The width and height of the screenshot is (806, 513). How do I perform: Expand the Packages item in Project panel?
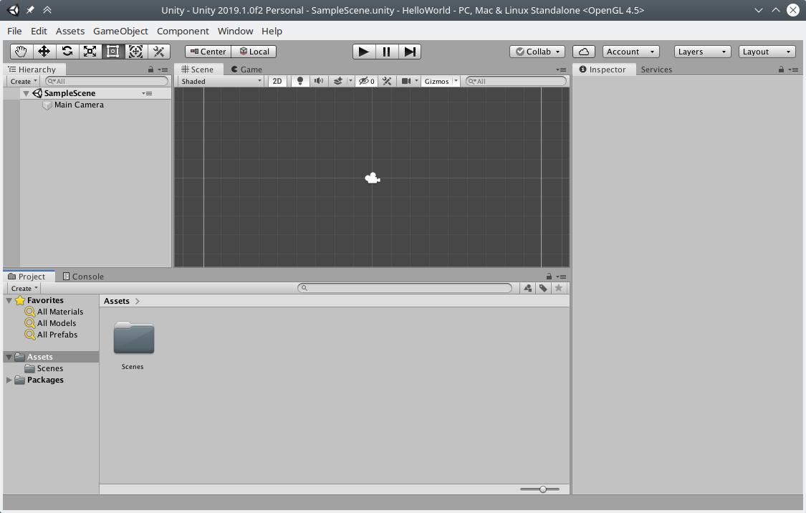click(x=9, y=380)
